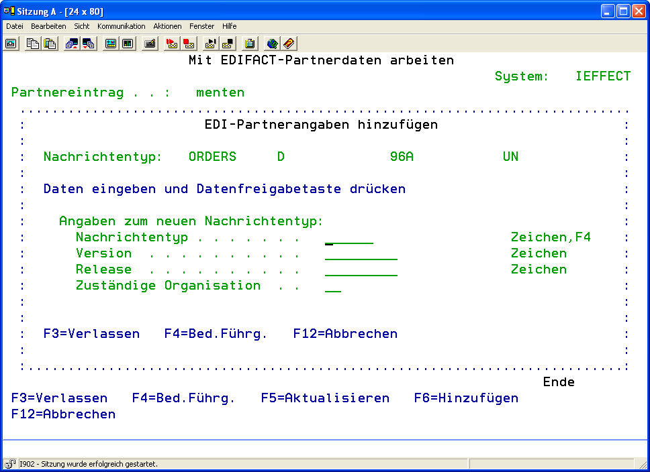The height and width of the screenshot is (472, 650).
Task: Click into the Version input field
Action: 361,254
